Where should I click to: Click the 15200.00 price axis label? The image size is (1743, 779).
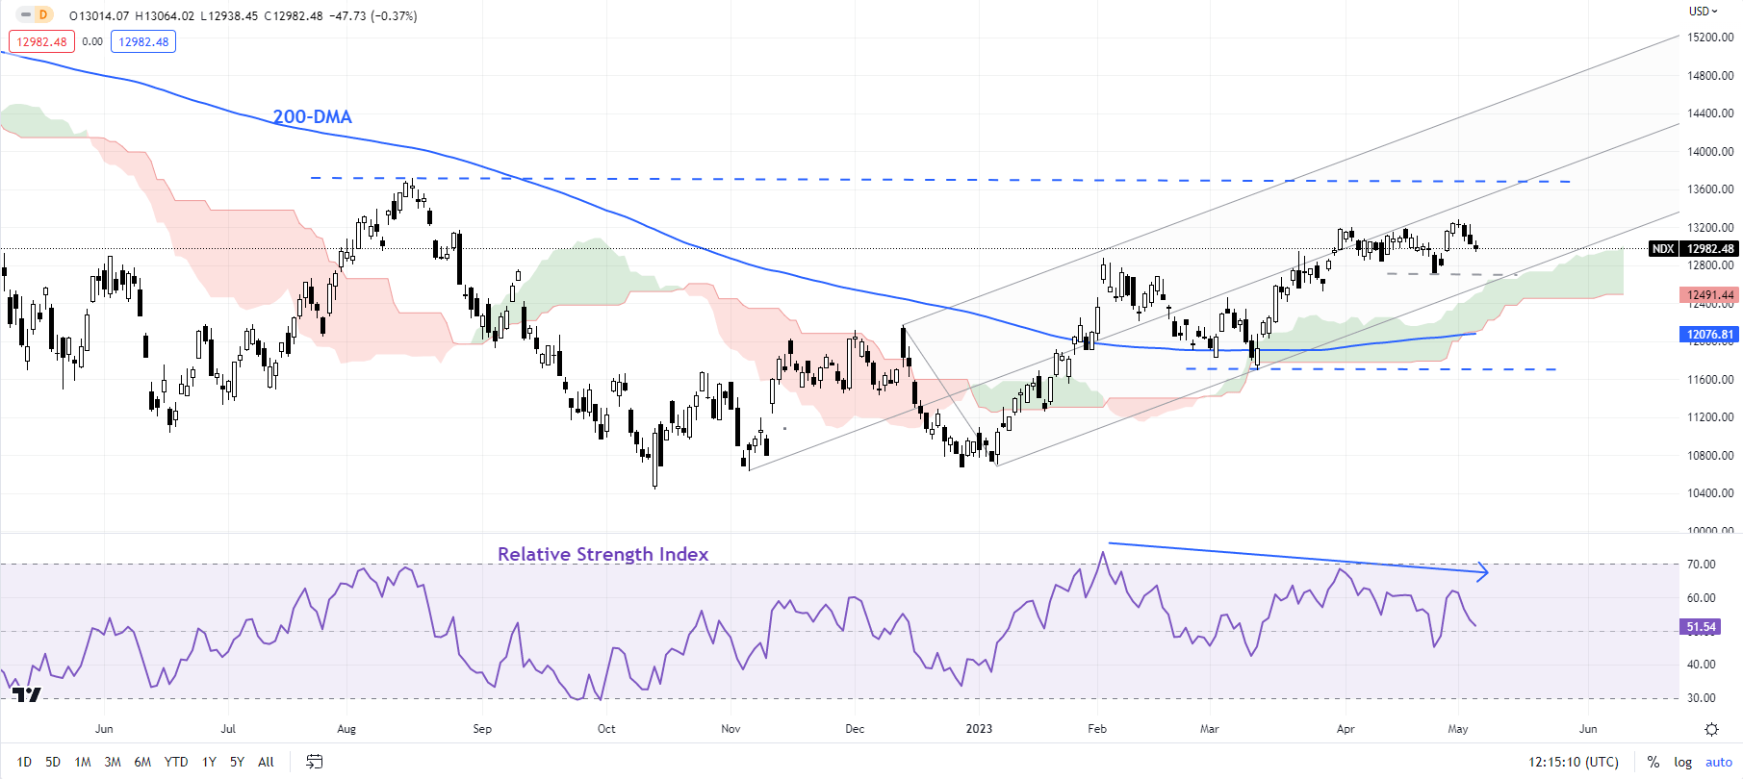pos(1710,38)
